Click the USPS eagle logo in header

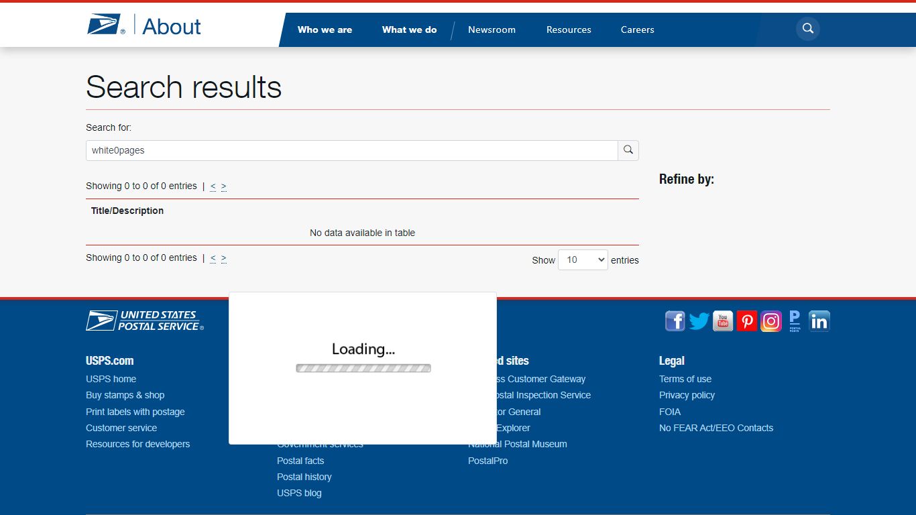106,25
